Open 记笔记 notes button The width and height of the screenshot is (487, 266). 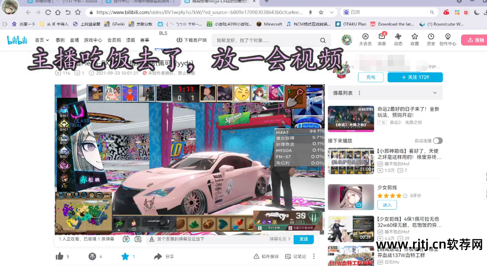pyautogui.click(x=295, y=257)
